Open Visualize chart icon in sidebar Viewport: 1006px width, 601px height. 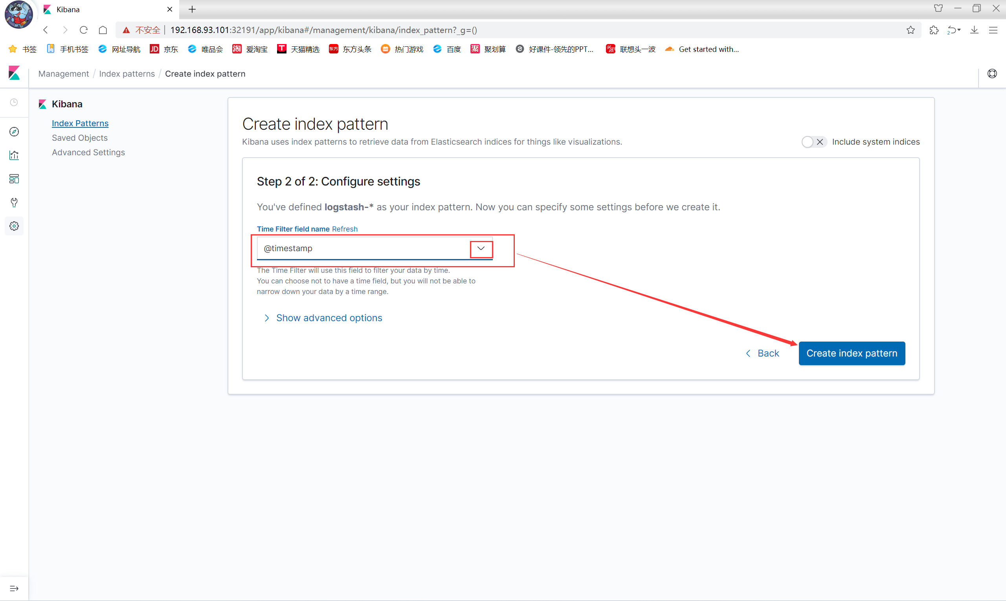[14, 155]
